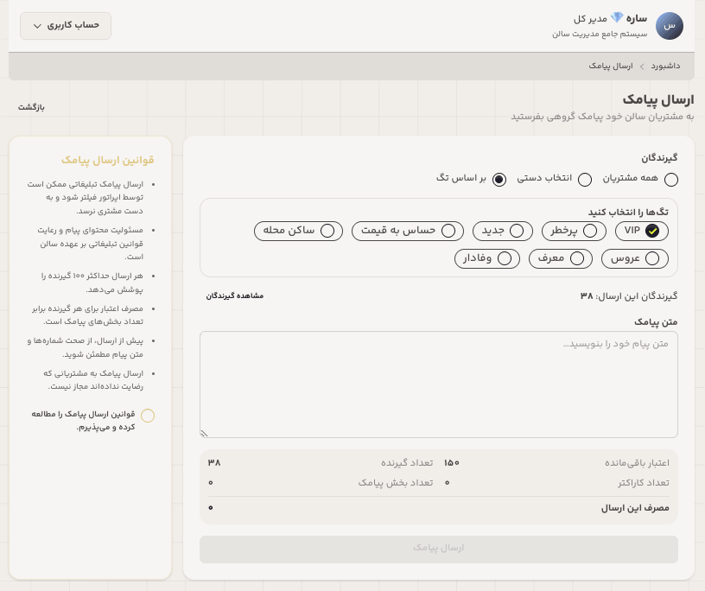Click the قوانین ارسال پیامک panel heading
This screenshot has width=705, height=591.
click(108, 160)
